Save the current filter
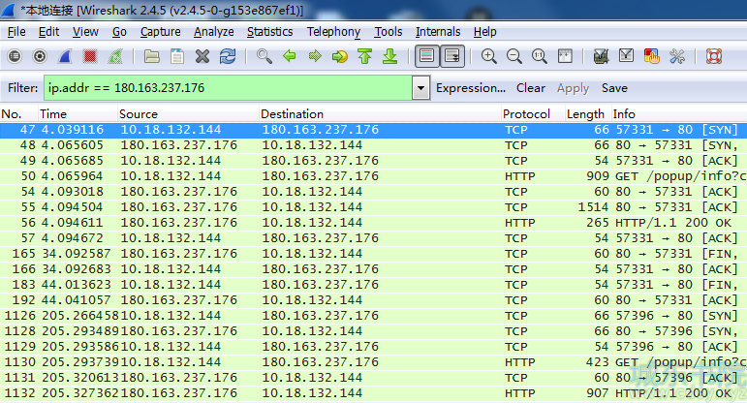 click(614, 88)
